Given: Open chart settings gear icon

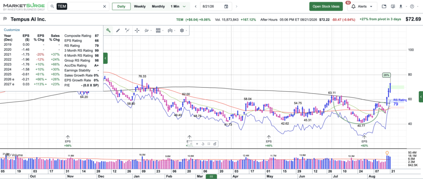Looking at the screenshot, I should 182,30.
